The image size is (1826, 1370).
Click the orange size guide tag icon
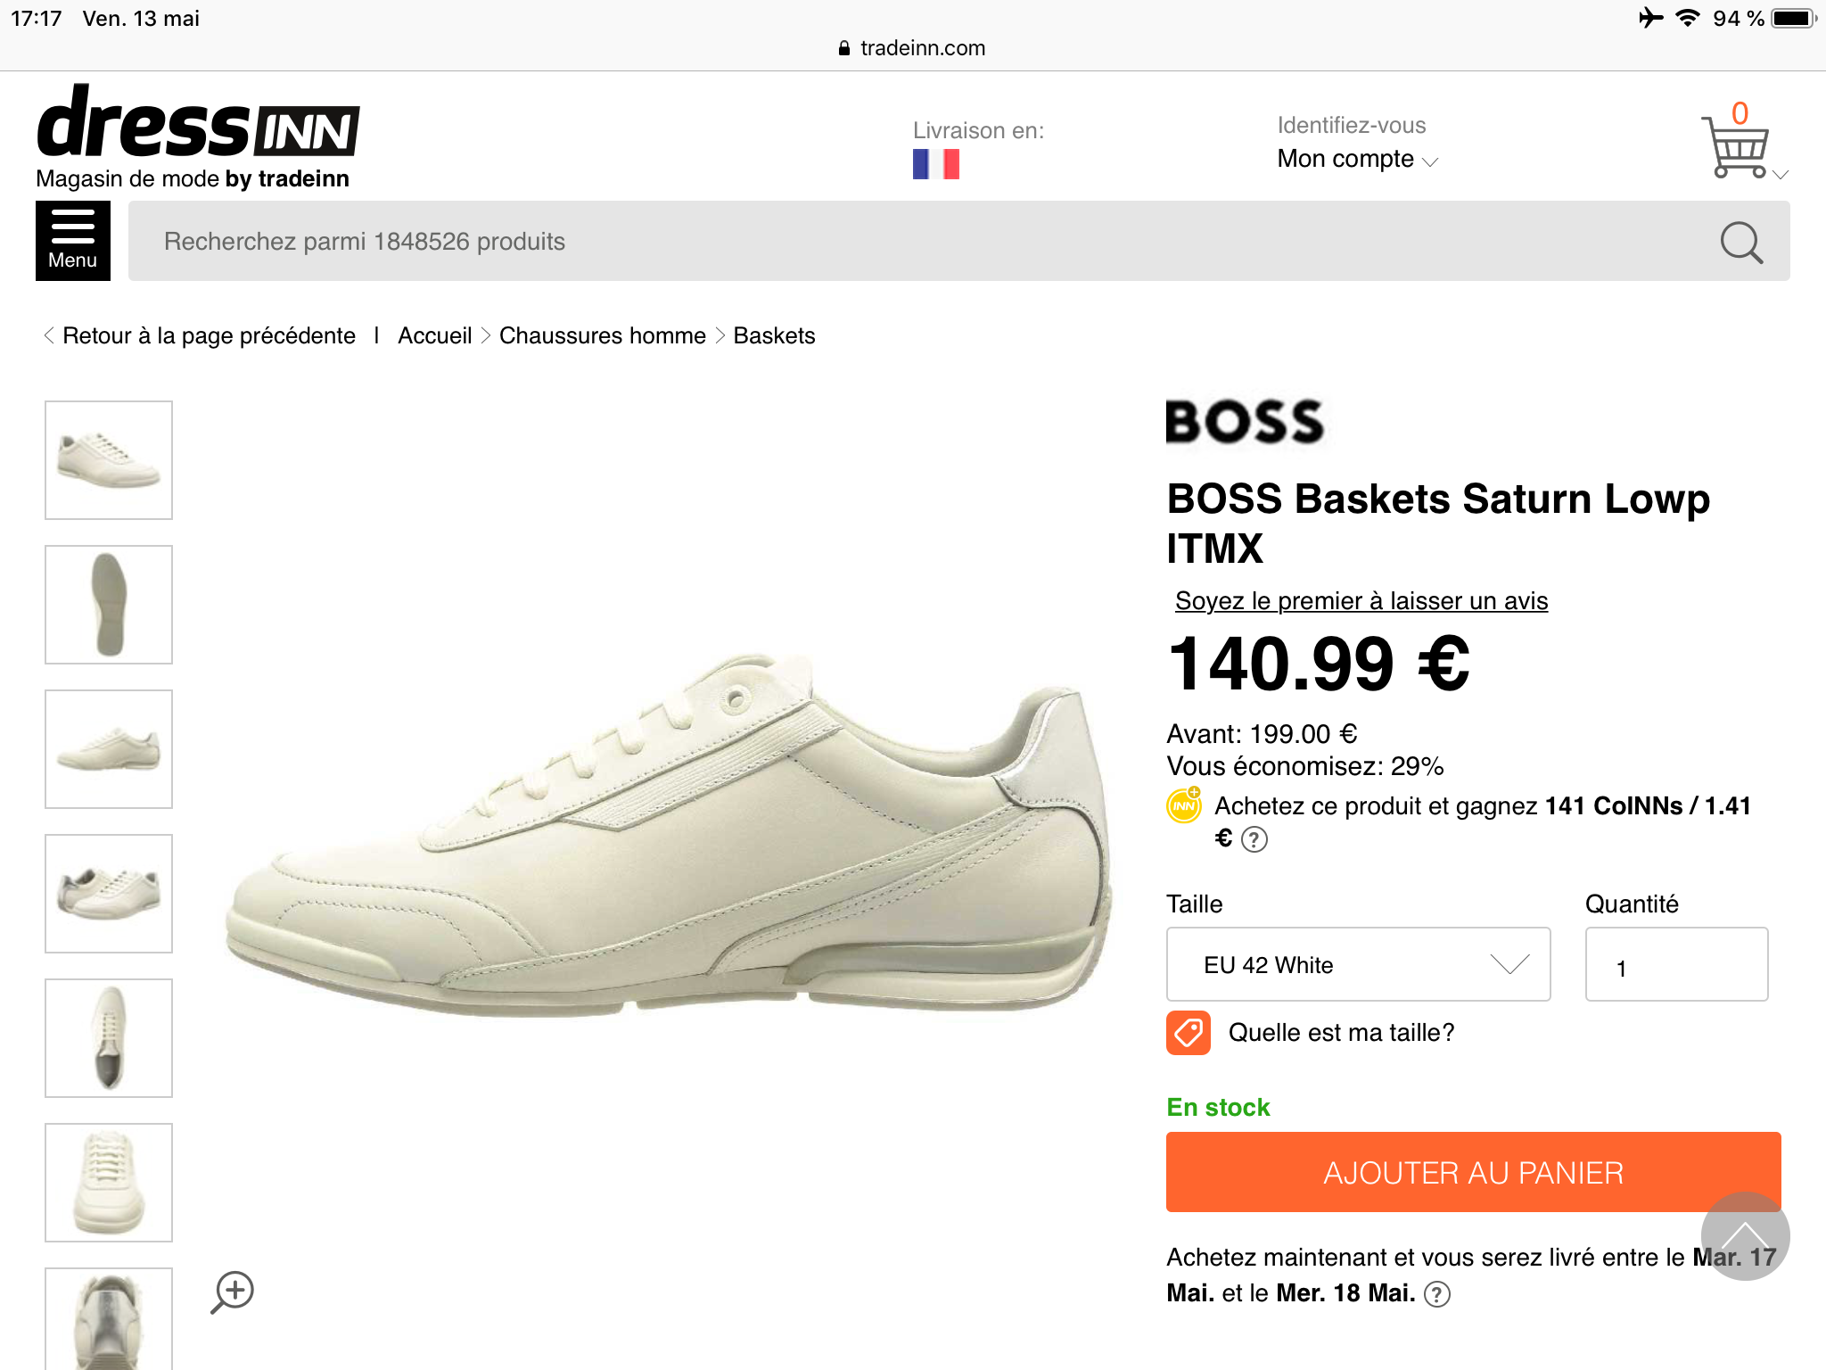point(1189,1033)
